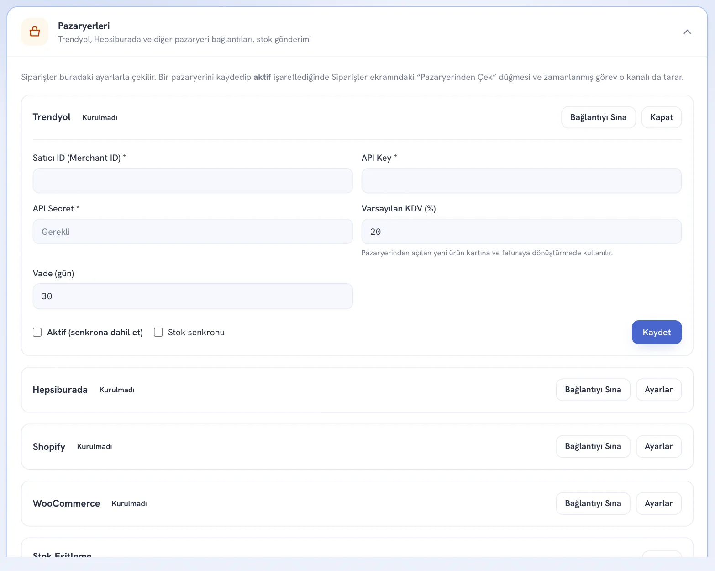Click the Shopify card title

[x=49, y=447]
